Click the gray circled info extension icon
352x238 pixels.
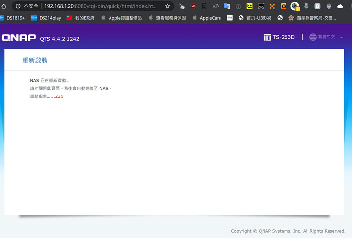click(x=238, y=6)
